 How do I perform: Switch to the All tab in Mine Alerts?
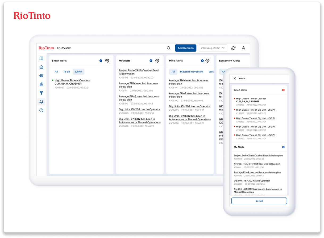tap(173, 72)
